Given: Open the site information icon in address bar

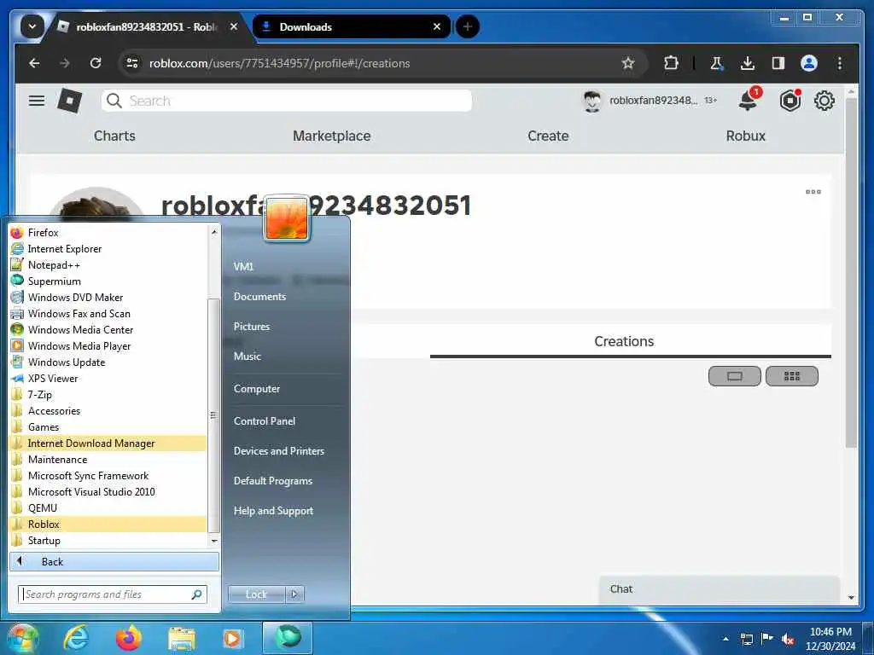Looking at the screenshot, I should (132, 63).
